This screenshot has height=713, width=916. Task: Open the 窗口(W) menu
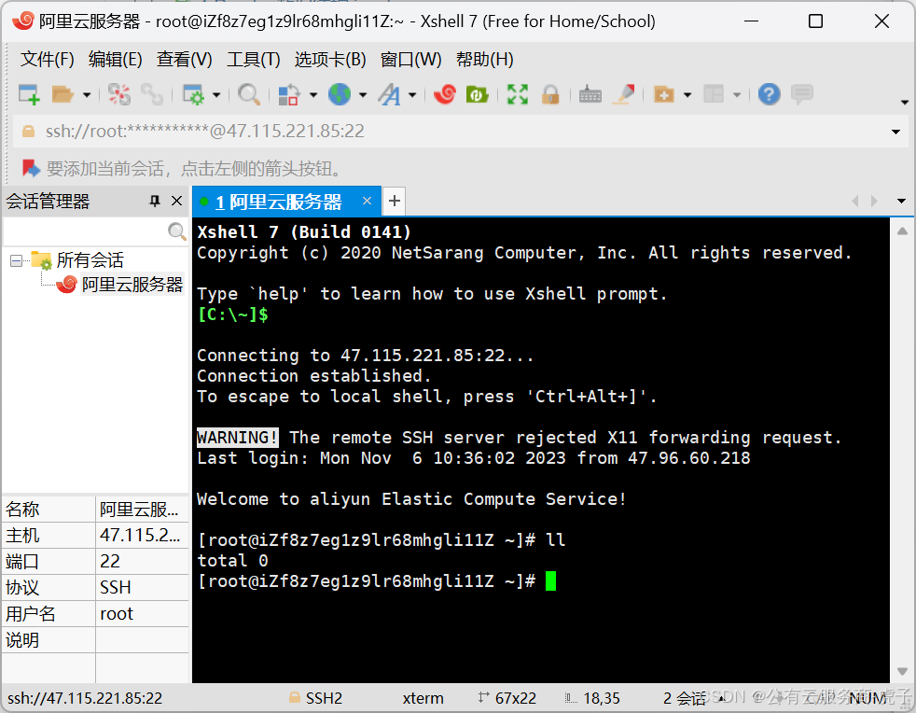pyautogui.click(x=410, y=59)
